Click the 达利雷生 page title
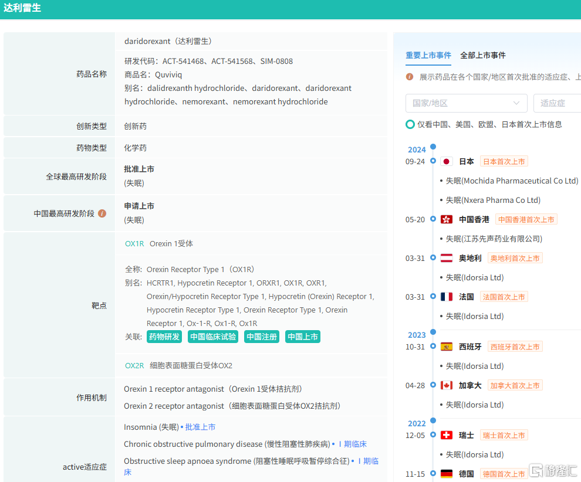This screenshot has height=482, width=581. pos(22,8)
